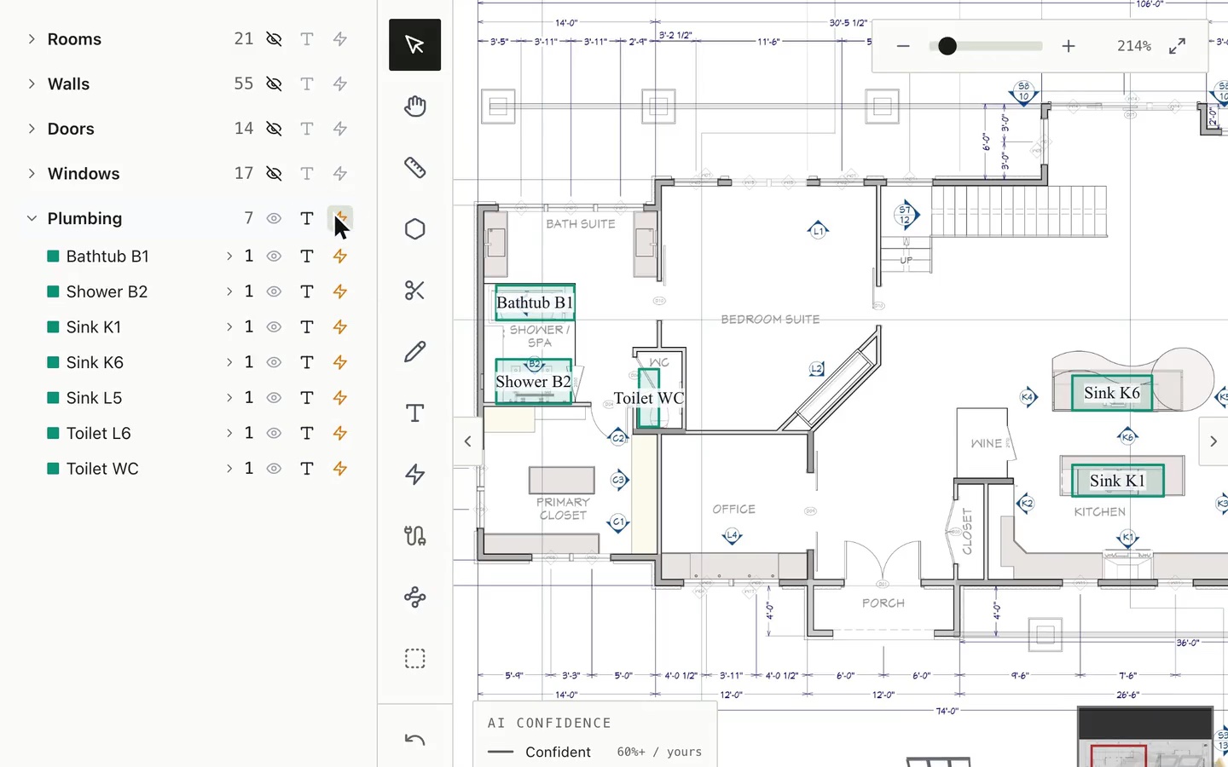Viewport: 1228px width, 767px height.
Task: Click the undo arrow button
Action: [414, 740]
